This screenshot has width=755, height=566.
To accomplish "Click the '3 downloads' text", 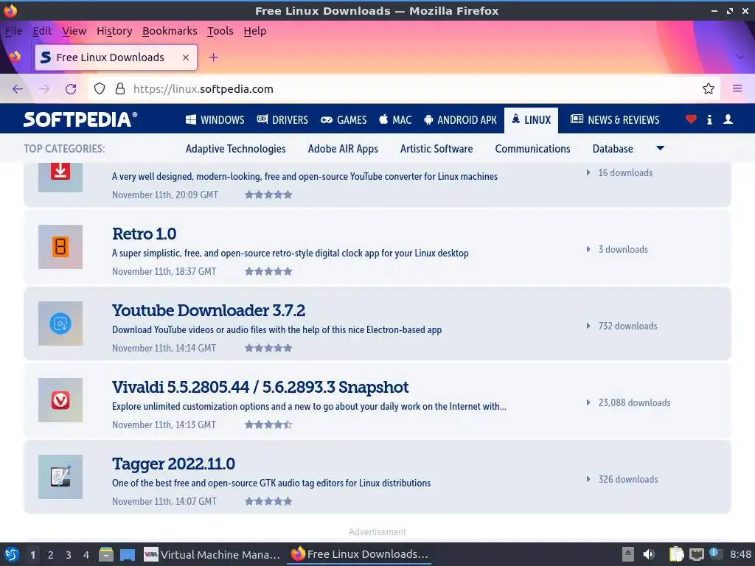I will pos(623,249).
